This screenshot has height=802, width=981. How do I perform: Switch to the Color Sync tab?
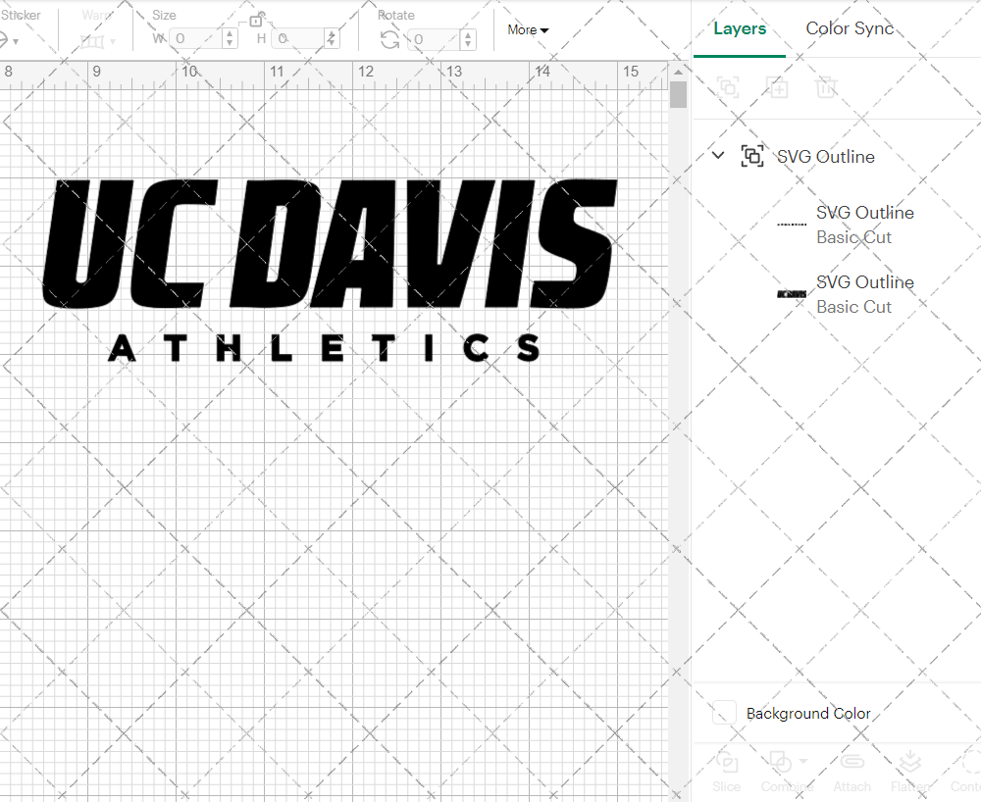click(850, 28)
